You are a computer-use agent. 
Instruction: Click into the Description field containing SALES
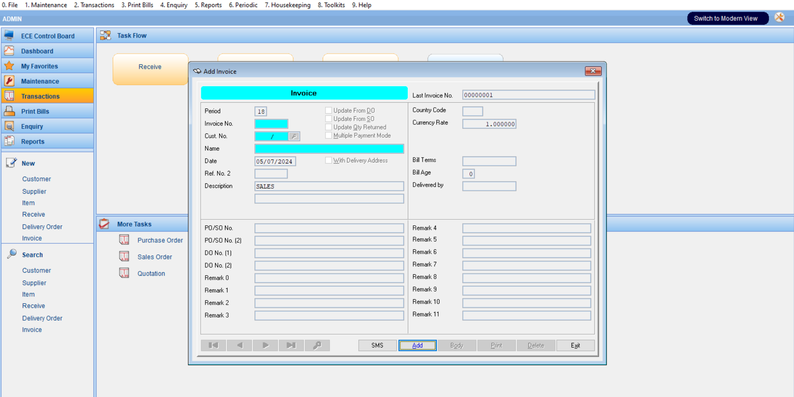pos(329,186)
